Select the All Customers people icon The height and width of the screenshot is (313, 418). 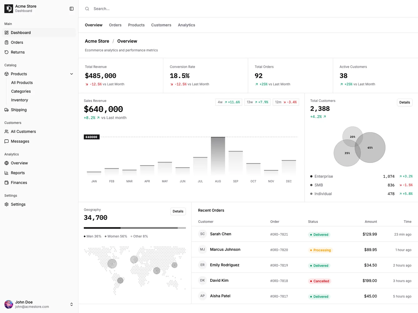click(7, 132)
